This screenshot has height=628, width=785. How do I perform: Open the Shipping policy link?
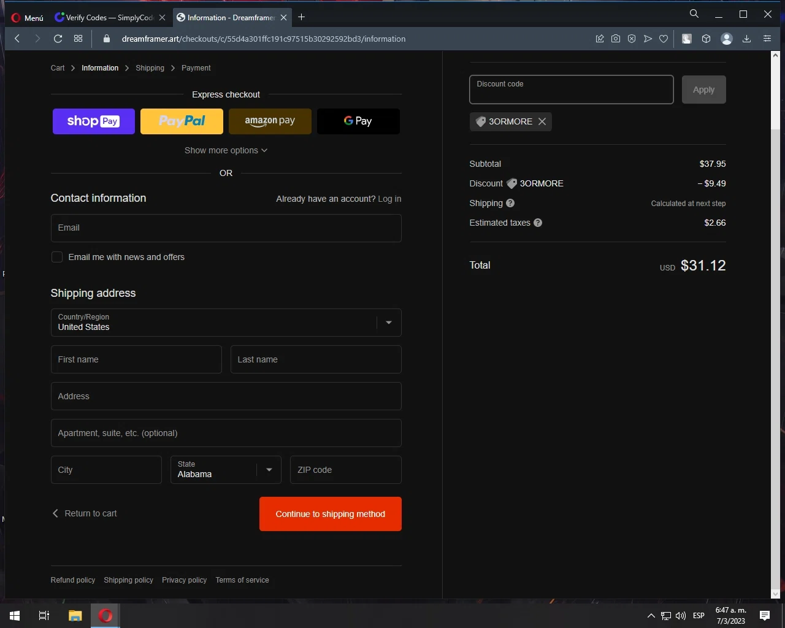pyautogui.click(x=128, y=580)
